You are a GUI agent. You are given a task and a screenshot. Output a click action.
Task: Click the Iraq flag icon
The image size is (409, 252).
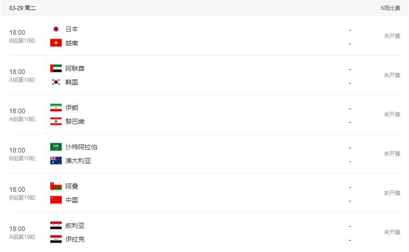click(x=56, y=239)
